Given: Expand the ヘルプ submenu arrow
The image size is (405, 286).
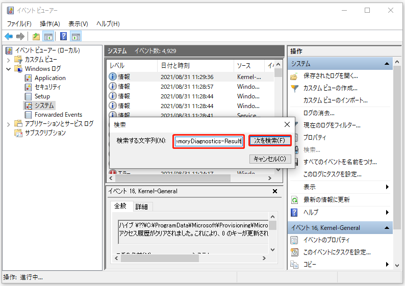Looking at the screenshot, I should click(387, 213).
